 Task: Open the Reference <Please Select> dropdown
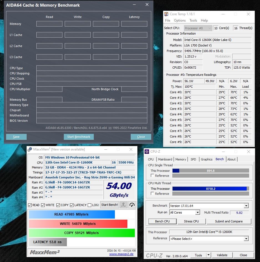[x=246, y=238]
